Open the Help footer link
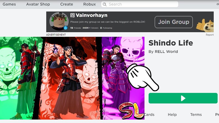Screen dimensions: 219x123 click(x=172, y=115)
